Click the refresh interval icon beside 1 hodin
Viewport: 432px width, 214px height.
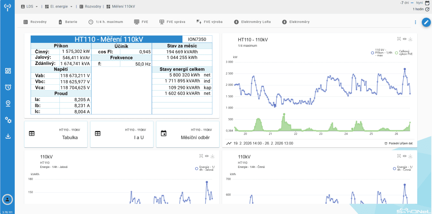point(427,9)
